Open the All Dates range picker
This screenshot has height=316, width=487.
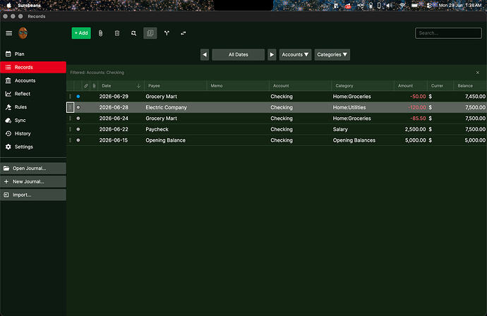(239, 54)
